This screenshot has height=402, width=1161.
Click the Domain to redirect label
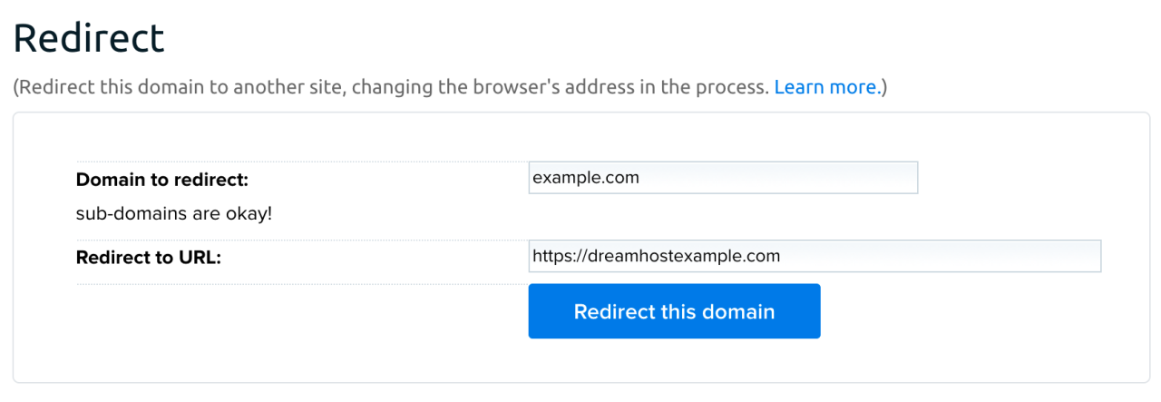[161, 180]
